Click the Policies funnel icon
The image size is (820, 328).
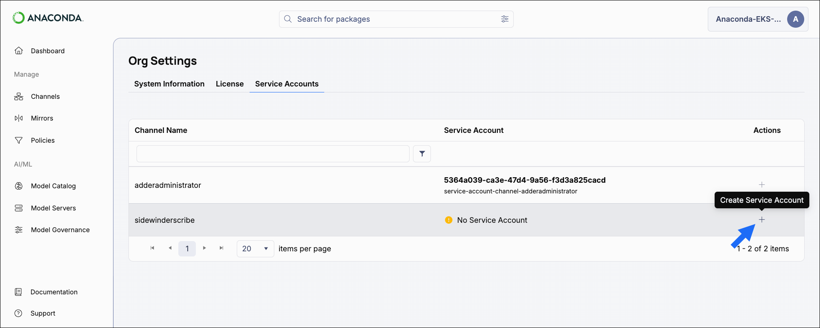tap(19, 141)
